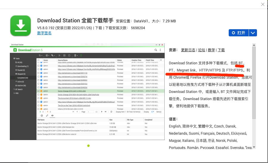This screenshot has width=268, height=163.
Task: Open the 论坛 forum link
Action: click(x=202, y=50)
